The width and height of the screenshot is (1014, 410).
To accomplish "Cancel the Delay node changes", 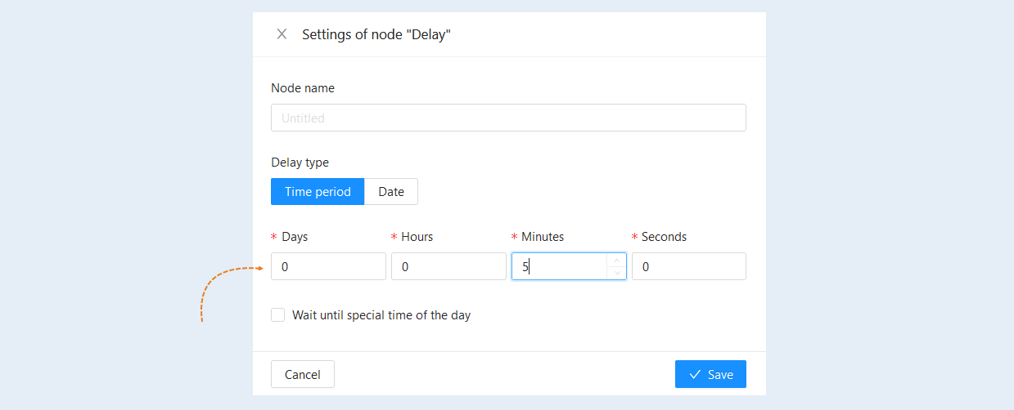I will pos(303,374).
